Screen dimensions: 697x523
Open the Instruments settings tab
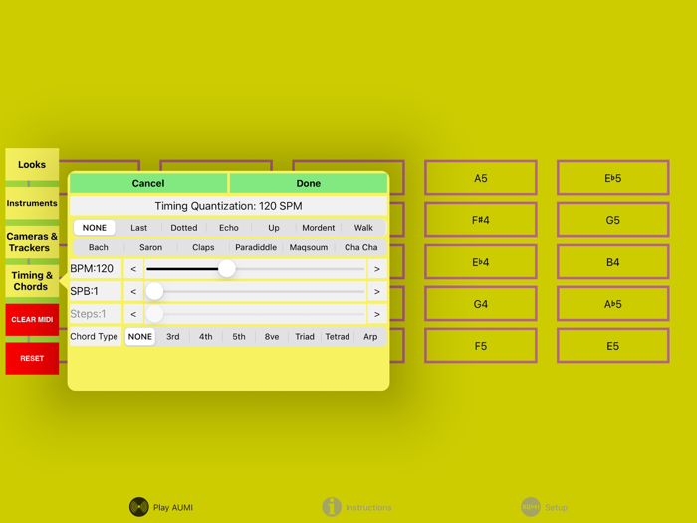point(32,203)
